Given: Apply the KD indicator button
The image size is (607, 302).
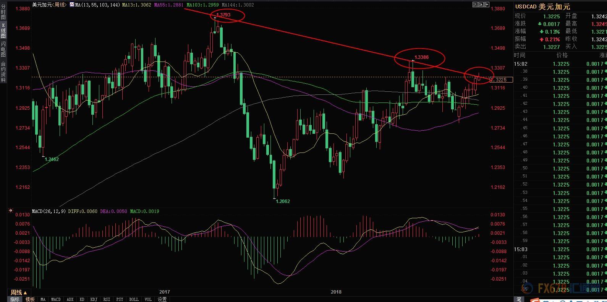Looking at the screenshot, I should point(82,299).
